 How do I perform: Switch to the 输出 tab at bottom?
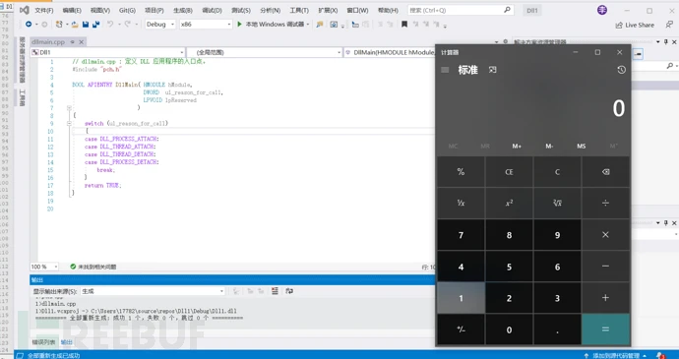(x=66, y=342)
